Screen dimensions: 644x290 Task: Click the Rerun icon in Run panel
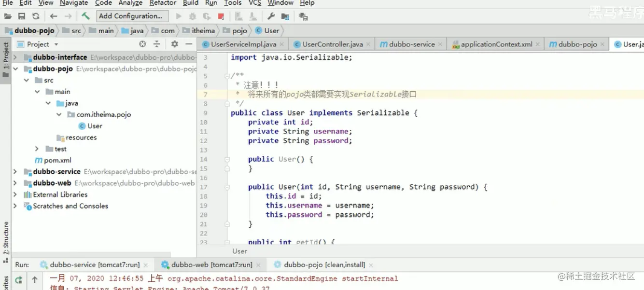[18, 279]
